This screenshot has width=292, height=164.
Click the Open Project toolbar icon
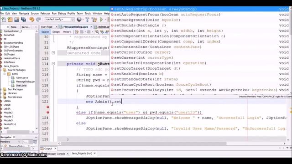point(16,19)
